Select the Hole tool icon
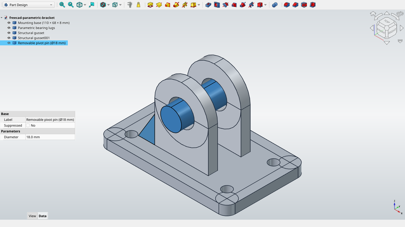Screen dimensions: 405x227 click(217, 5)
